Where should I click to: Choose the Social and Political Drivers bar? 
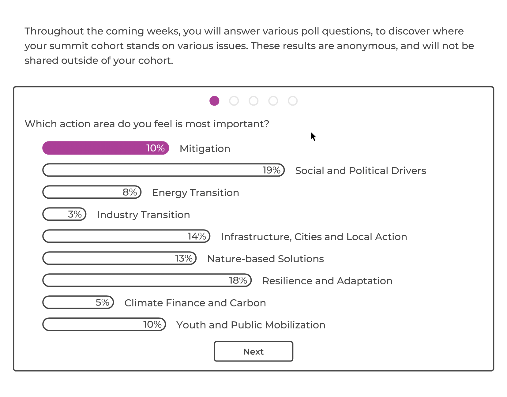163,170
